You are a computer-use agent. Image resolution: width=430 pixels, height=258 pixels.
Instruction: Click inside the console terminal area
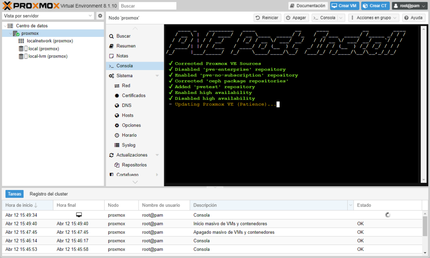[292, 104]
